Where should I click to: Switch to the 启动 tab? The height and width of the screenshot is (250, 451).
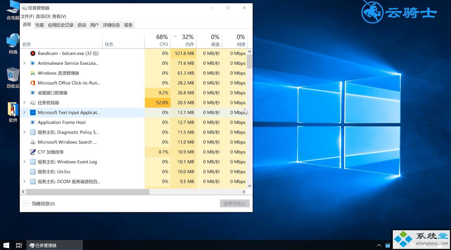click(x=82, y=25)
